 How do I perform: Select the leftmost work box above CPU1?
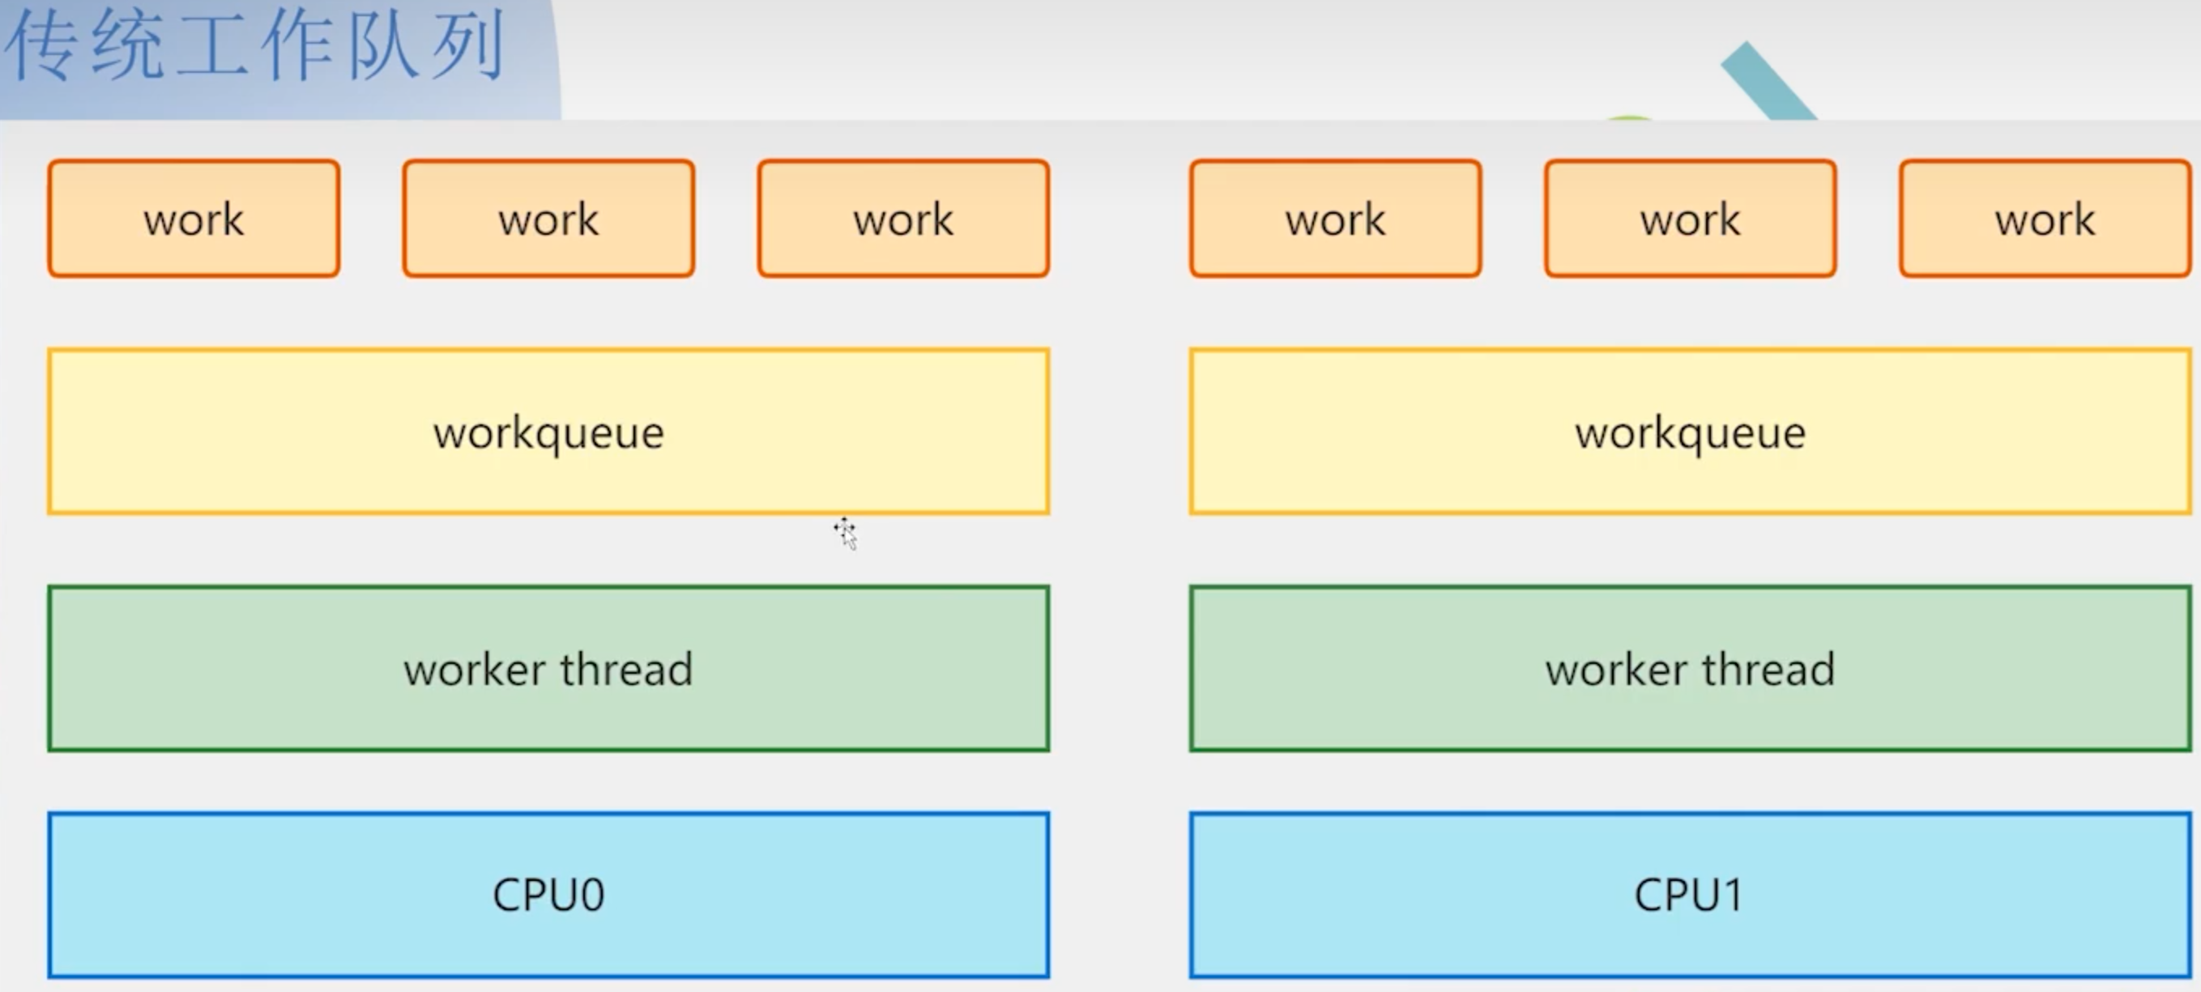[x=1336, y=219]
